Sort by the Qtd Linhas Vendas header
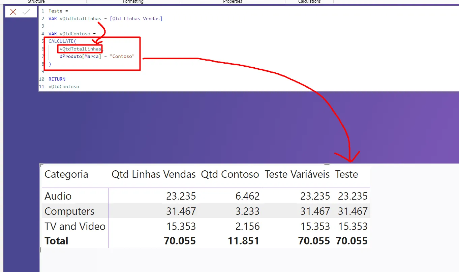This screenshot has width=459, height=272. point(154,174)
